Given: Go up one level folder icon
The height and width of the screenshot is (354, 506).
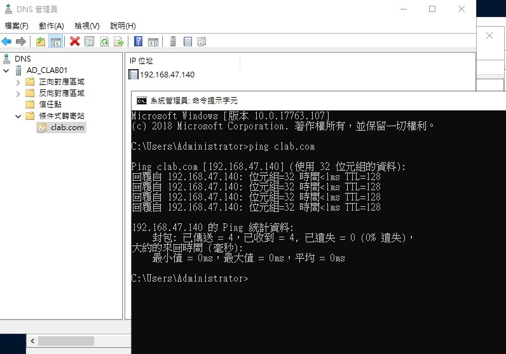Looking at the screenshot, I should [x=41, y=41].
